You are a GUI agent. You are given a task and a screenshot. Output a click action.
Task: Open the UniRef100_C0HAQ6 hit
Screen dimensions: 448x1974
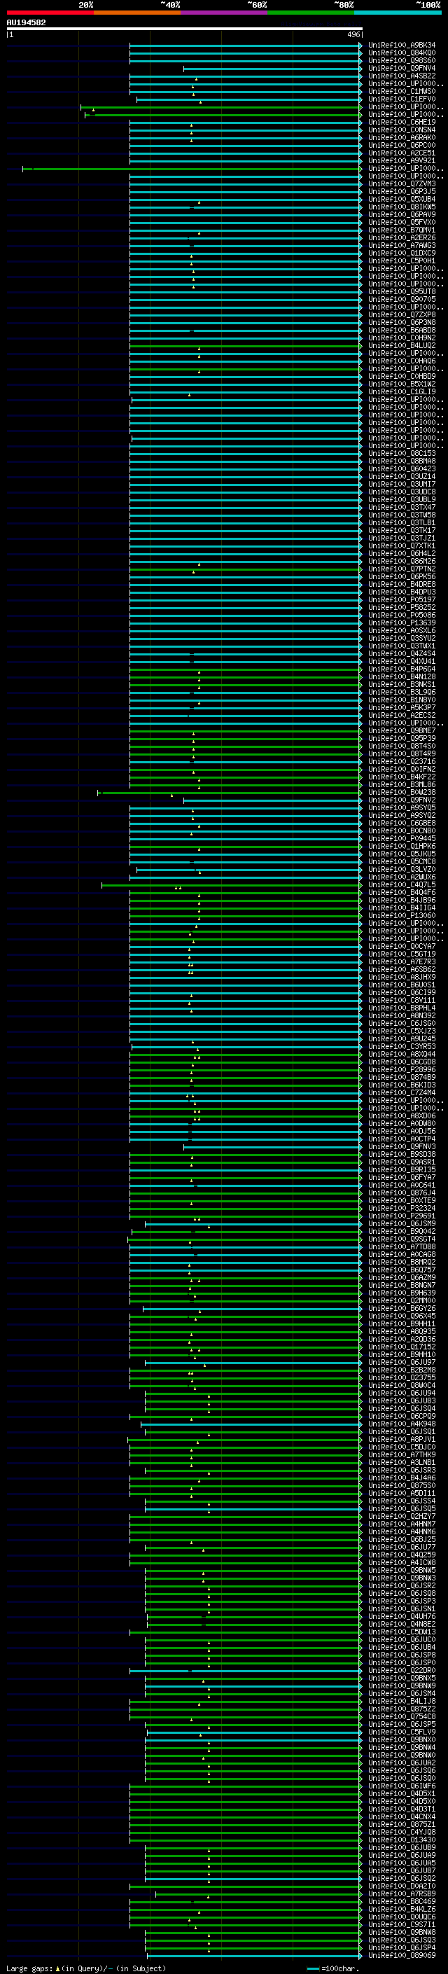pyautogui.click(x=402, y=361)
